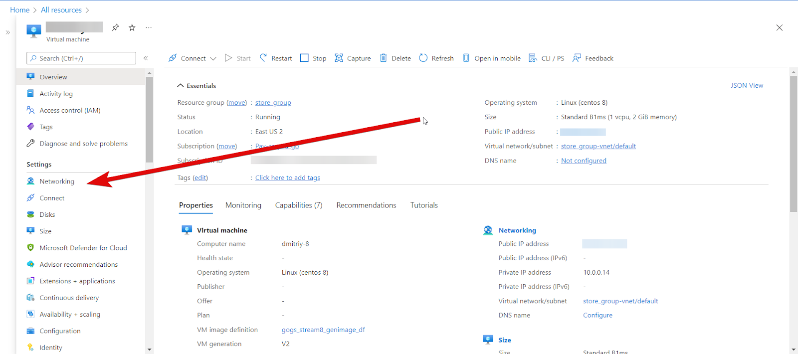Expand the portal side menu chevrons

click(x=8, y=32)
